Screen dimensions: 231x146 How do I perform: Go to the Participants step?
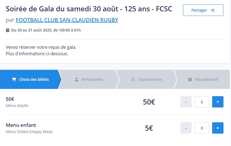[89, 79]
